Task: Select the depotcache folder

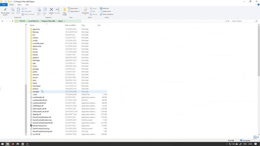Action: coord(37,46)
